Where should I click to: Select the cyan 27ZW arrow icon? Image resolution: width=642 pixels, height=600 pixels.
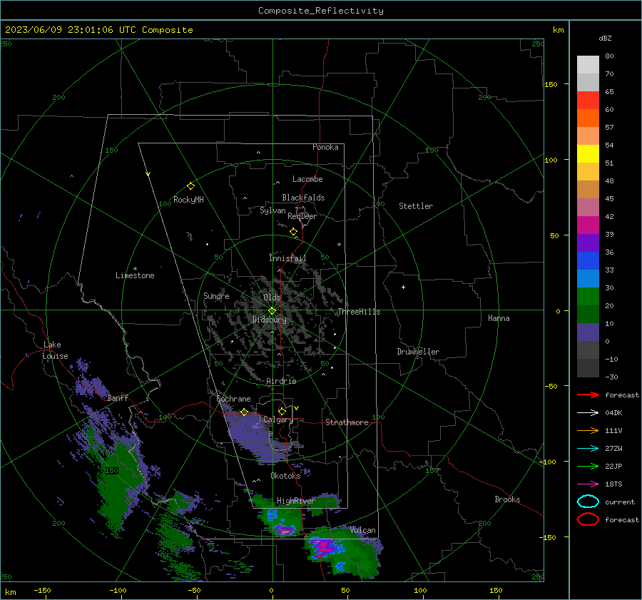click(x=588, y=449)
